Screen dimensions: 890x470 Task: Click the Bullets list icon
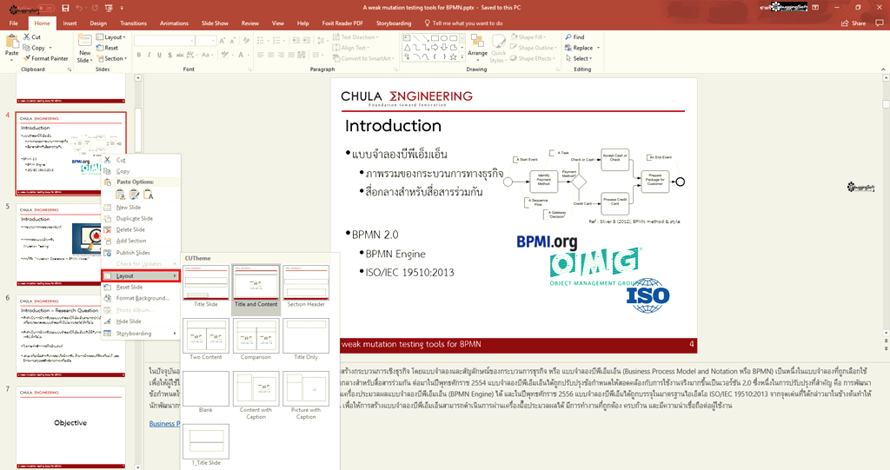(261, 40)
